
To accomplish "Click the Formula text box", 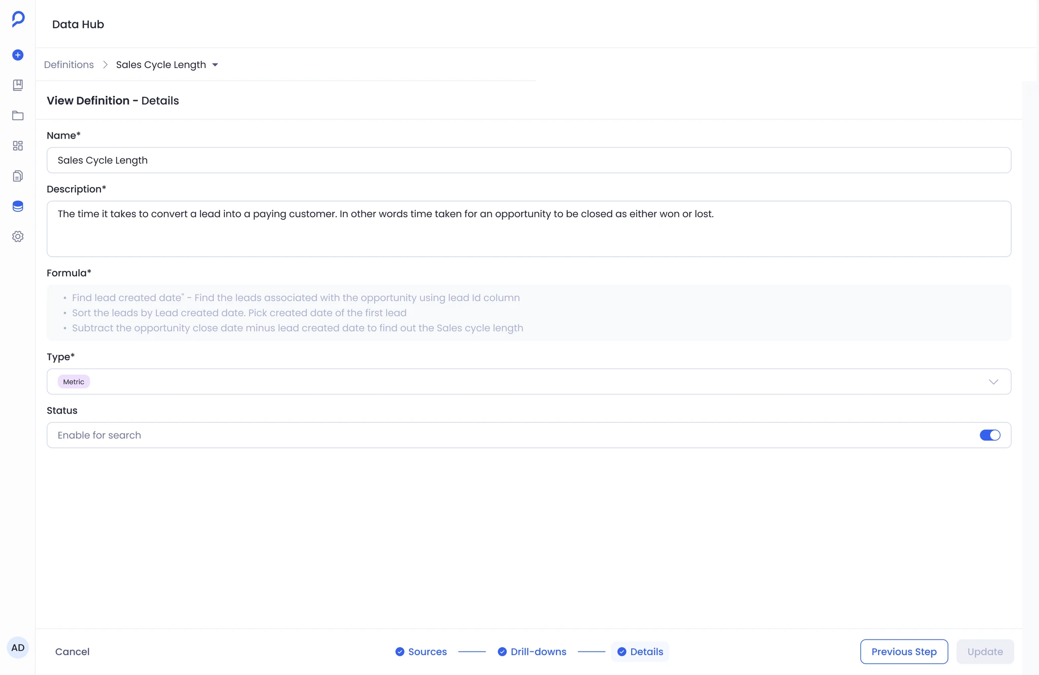I will coord(529,313).
